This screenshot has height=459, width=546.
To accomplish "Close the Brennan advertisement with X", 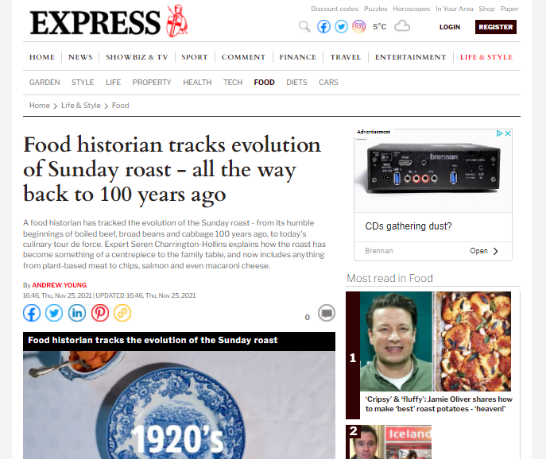I will pos(508,133).
